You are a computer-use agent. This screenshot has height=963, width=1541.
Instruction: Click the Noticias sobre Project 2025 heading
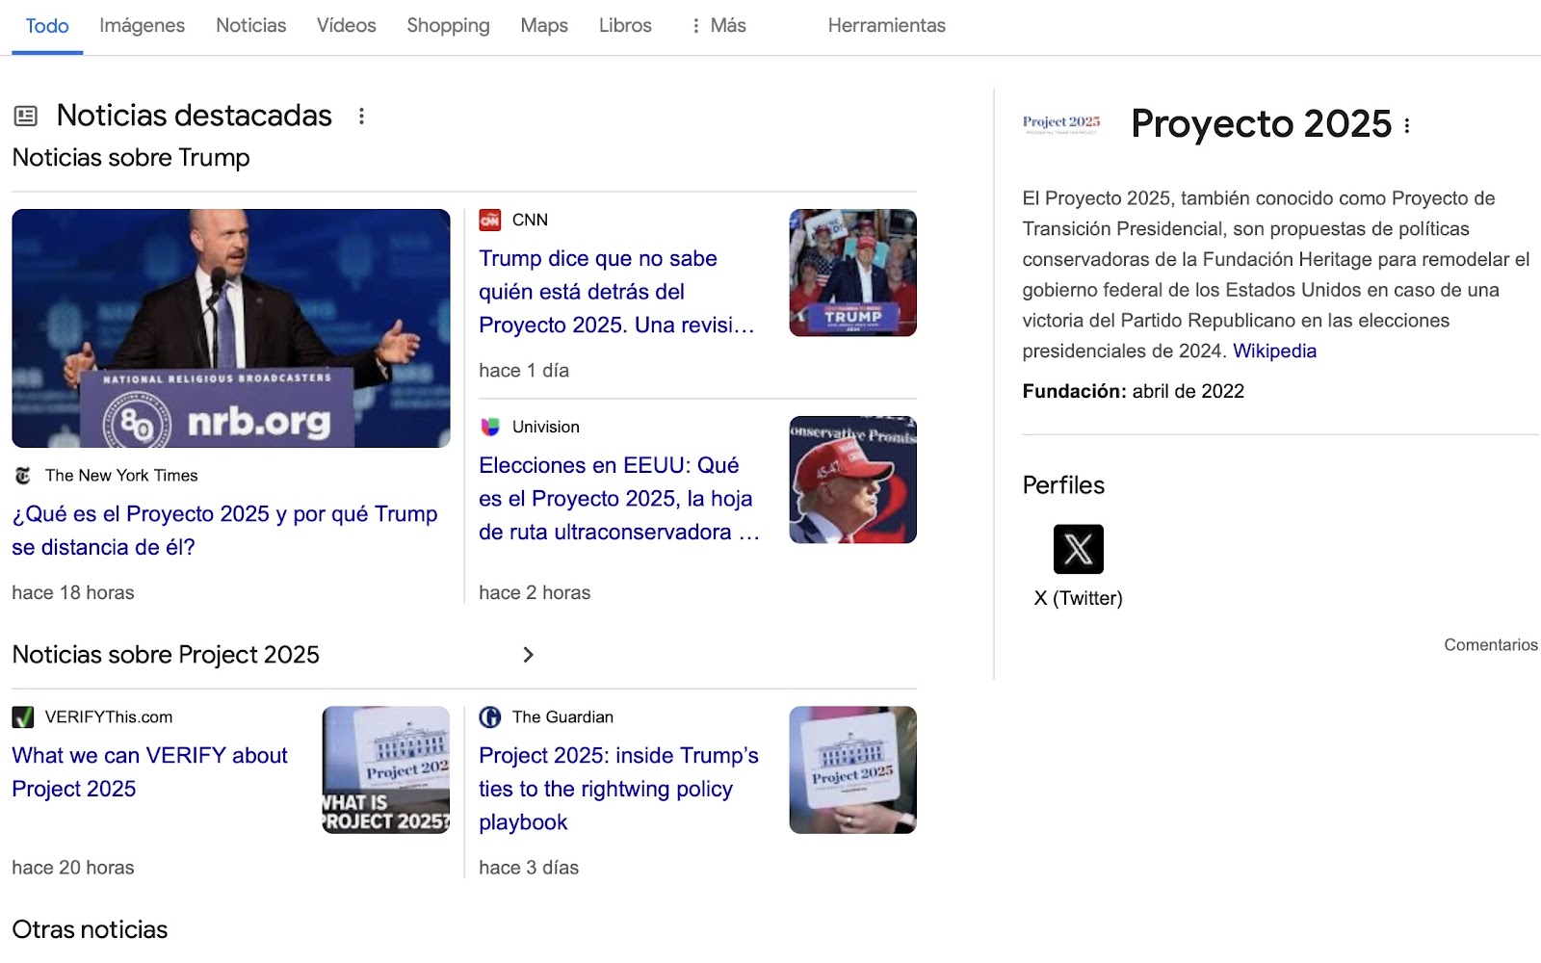pyautogui.click(x=166, y=655)
